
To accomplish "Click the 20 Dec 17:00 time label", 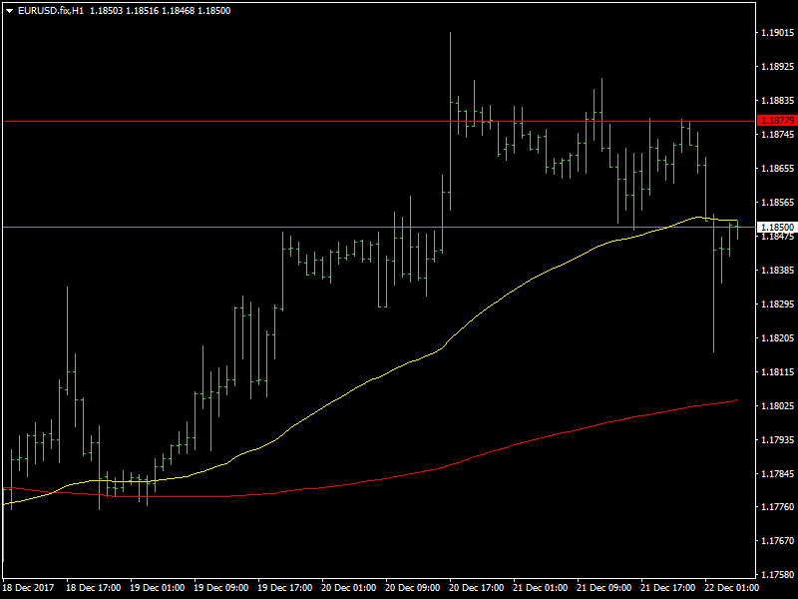I will coord(477,588).
